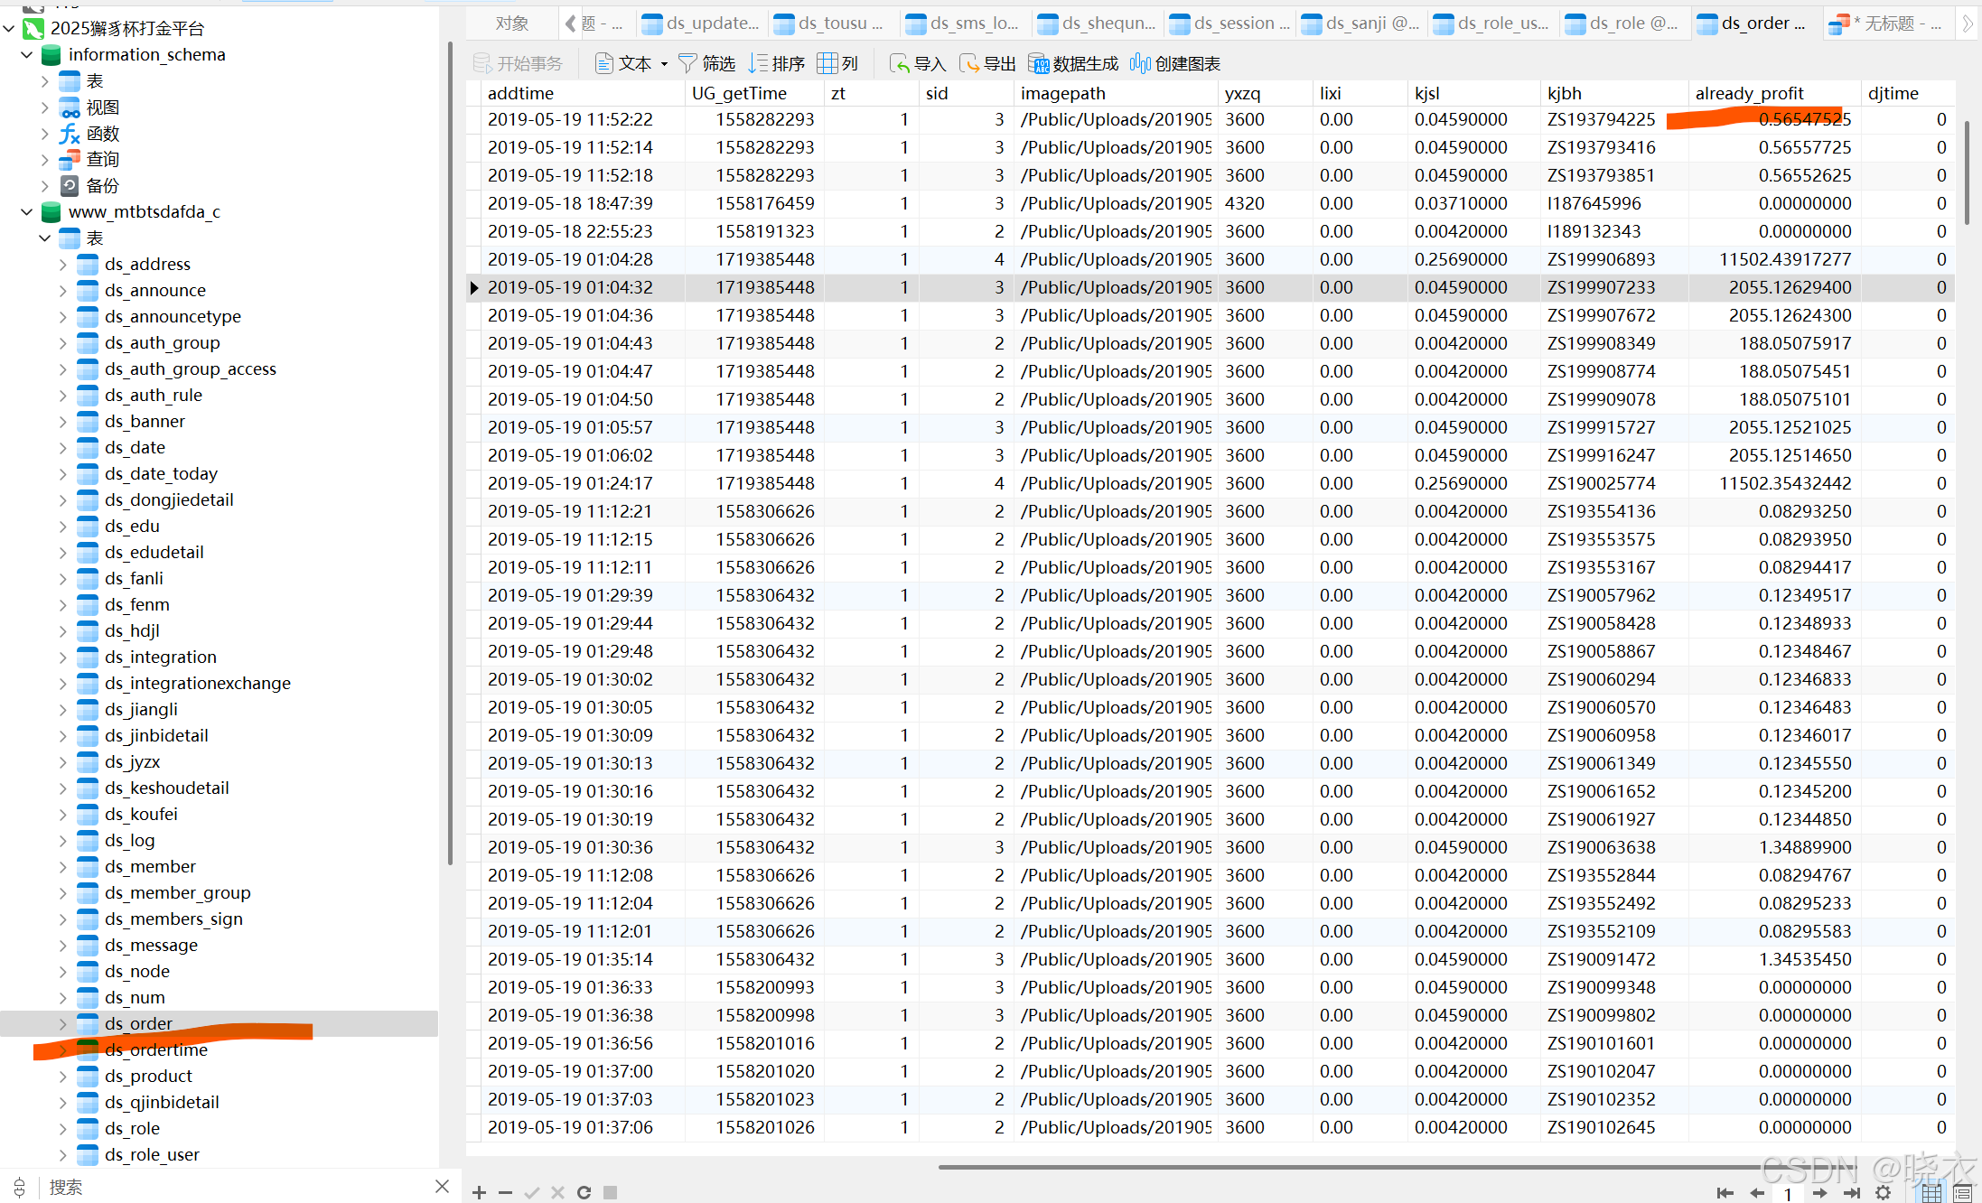Switch to grid view icon
This screenshot has height=1203, width=1982.
pyautogui.click(x=1931, y=1192)
